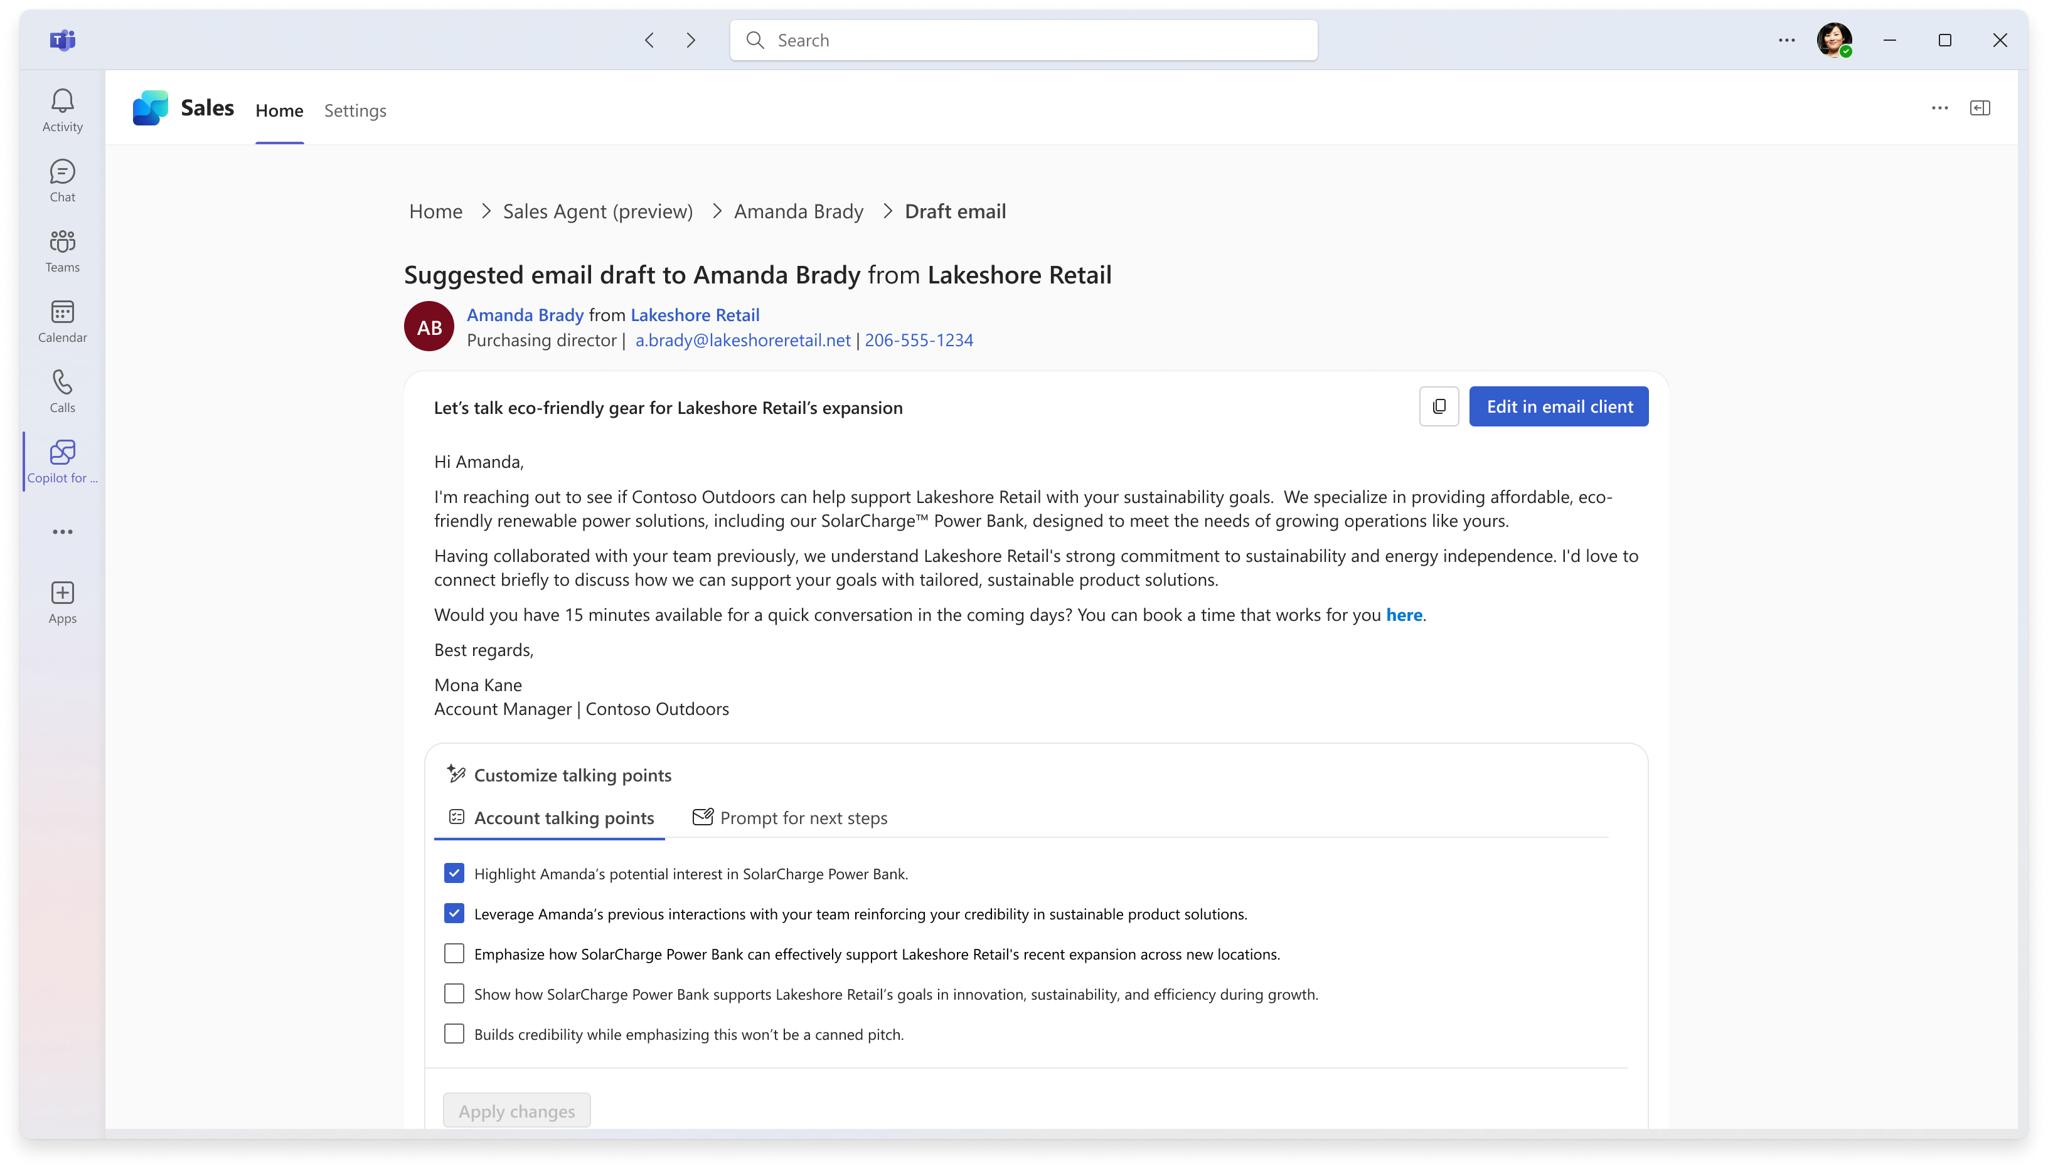Open the Apps panel

click(62, 601)
